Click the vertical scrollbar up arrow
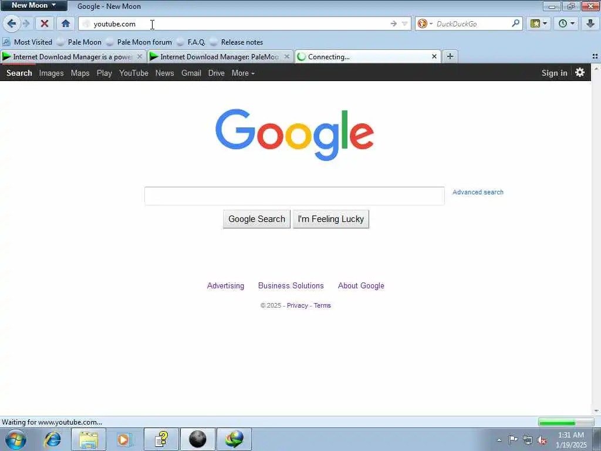This screenshot has height=451, width=601. [x=596, y=69]
